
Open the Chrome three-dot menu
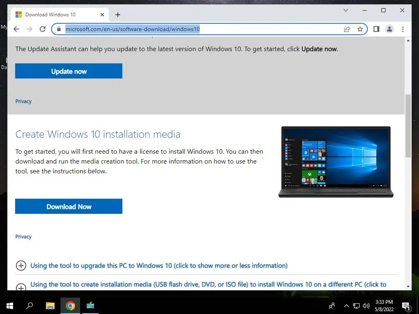click(x=403, y=29)
